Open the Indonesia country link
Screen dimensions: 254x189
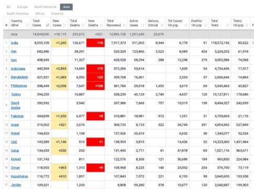pos(18,69)
